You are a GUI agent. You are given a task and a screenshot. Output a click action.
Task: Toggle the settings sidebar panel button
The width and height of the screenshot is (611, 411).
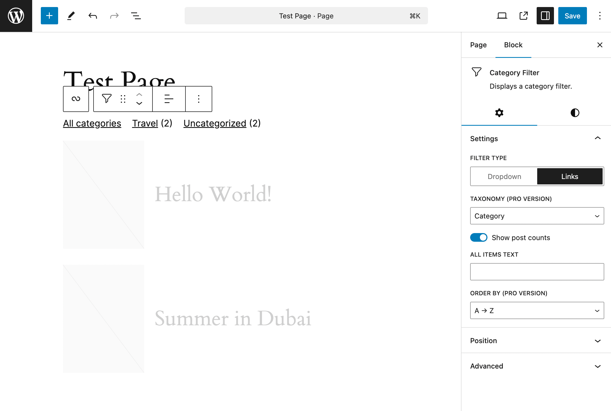[x=545, y=16]
